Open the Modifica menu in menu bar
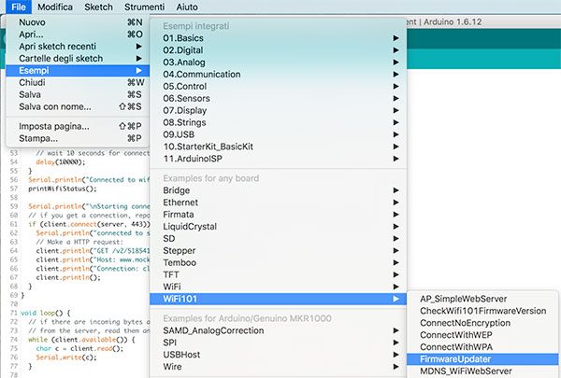561x378 pixels. [x=55, y=7]
